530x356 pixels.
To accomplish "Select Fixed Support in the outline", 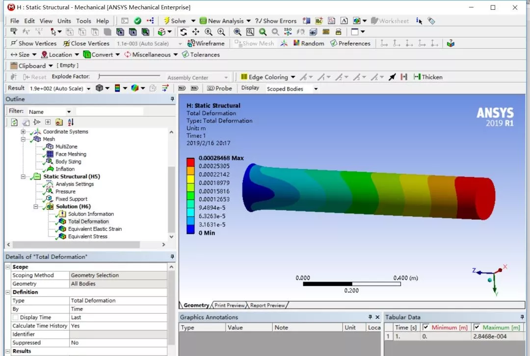I will click(x=71, y=199).
